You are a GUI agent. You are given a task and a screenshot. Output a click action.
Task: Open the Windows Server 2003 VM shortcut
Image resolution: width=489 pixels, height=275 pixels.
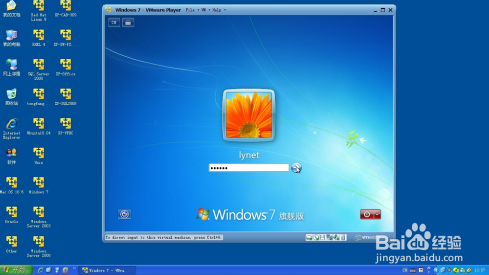point(39,217)
